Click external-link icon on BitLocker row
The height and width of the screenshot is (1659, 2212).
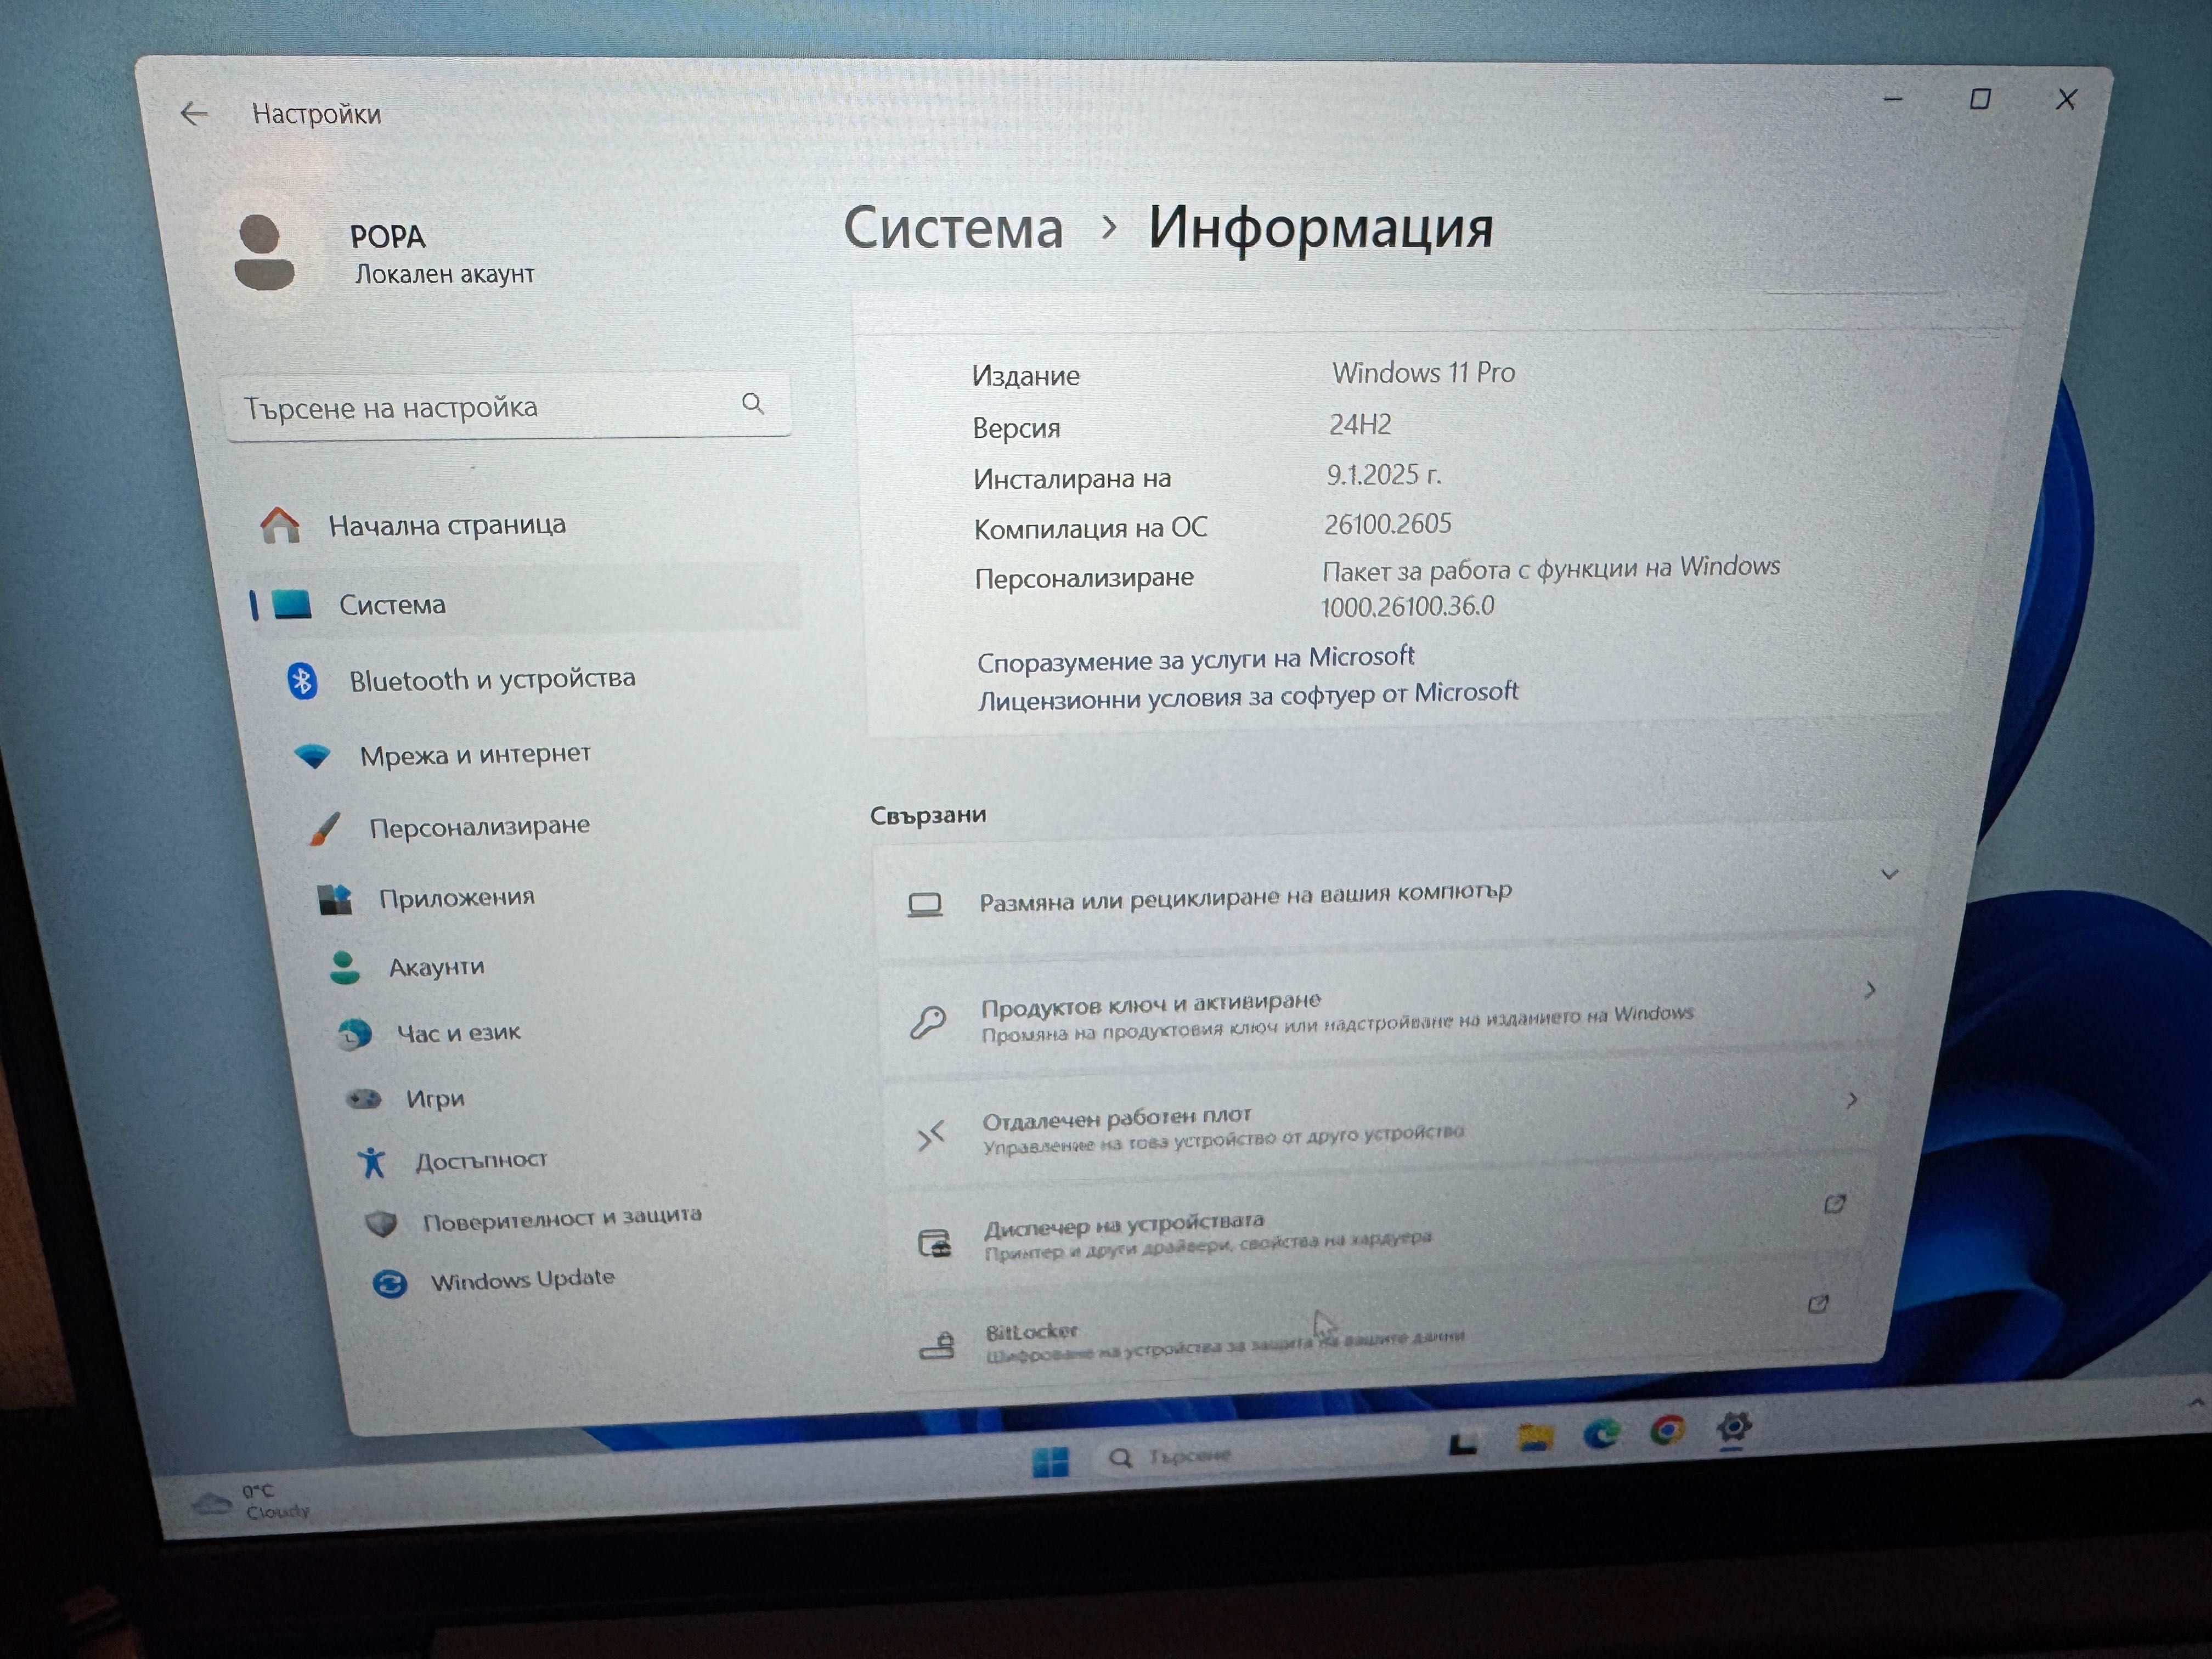[x=1818, y=1304]
